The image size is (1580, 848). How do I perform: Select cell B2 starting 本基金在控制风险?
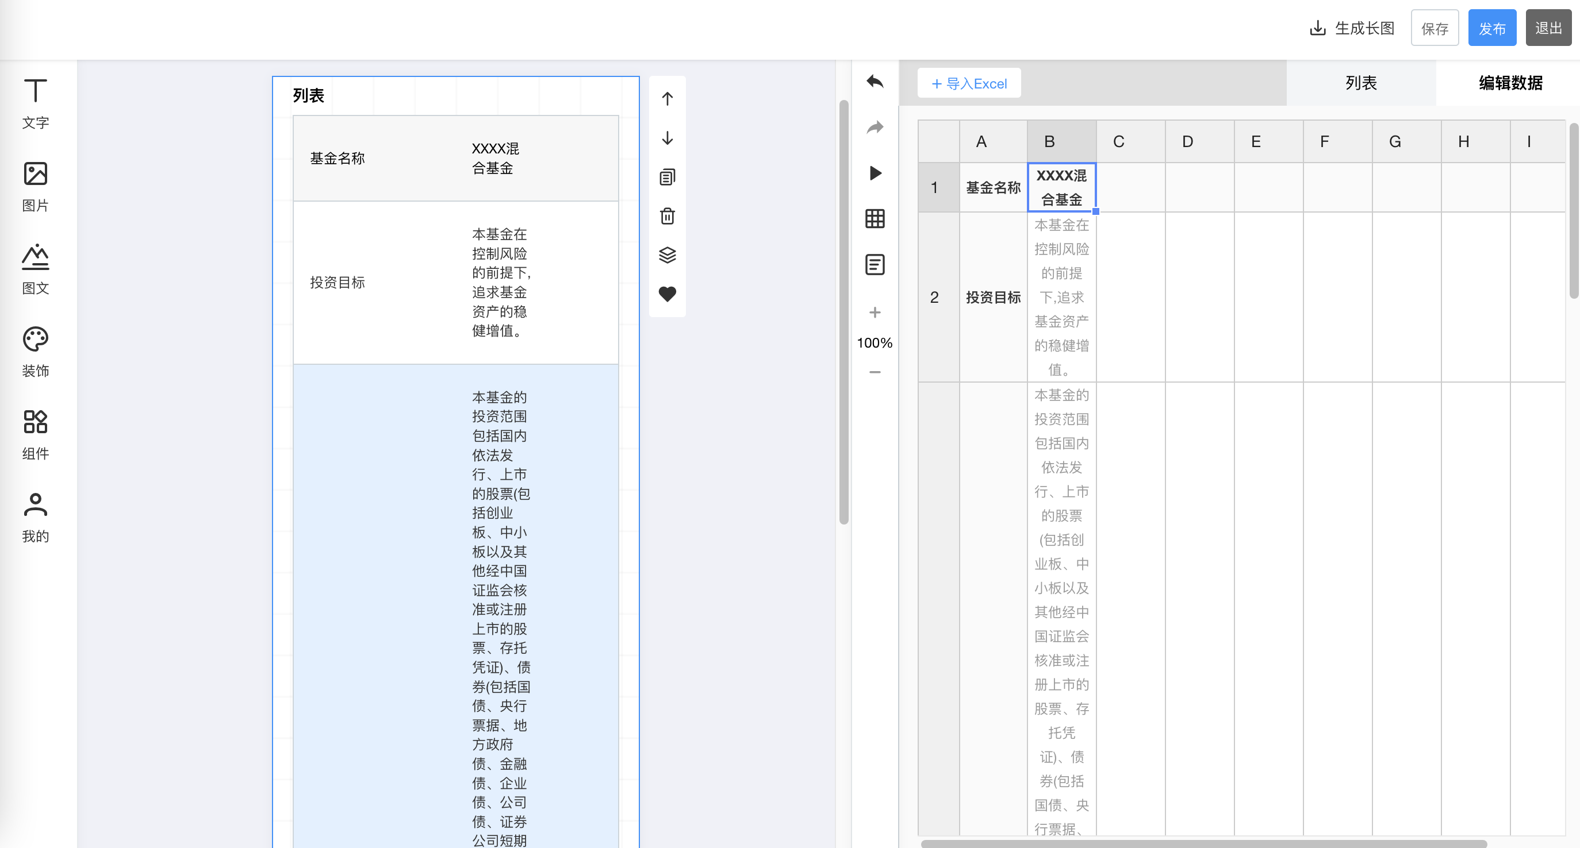pos(1062,297)
